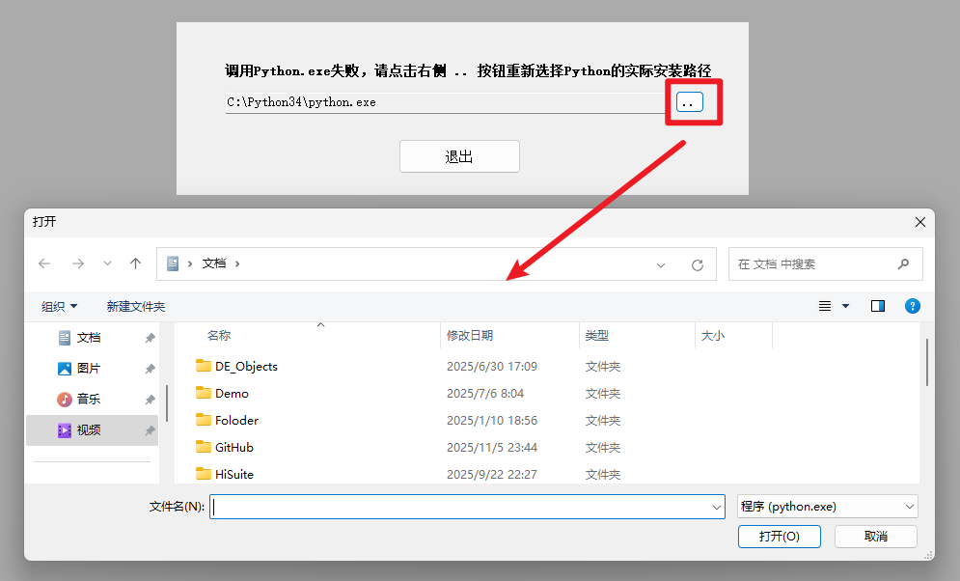
Task: Click the 打开(O) button
Action: (779, 536)
